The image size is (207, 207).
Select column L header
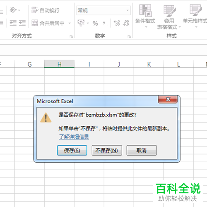tap(178, 64)
